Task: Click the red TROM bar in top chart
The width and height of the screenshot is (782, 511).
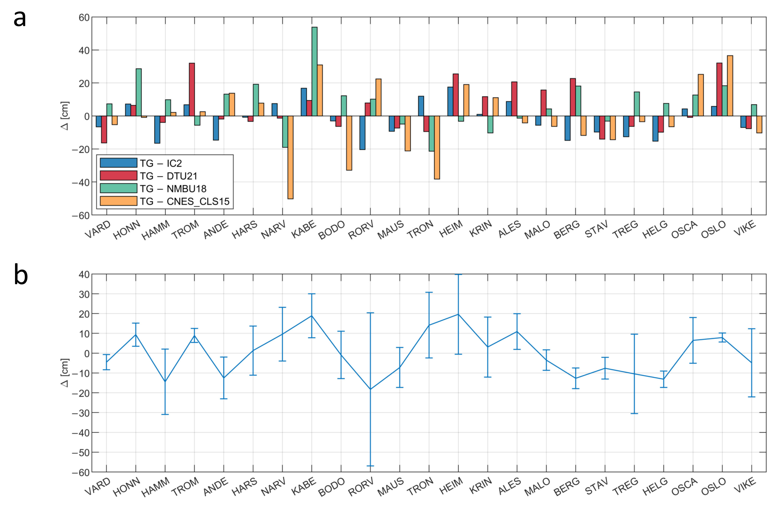Action: 192,90
